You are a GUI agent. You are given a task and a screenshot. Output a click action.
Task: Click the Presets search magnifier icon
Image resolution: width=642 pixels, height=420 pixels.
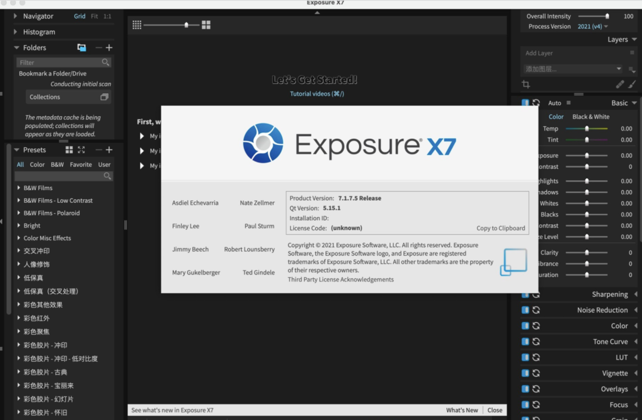(107, 176)
